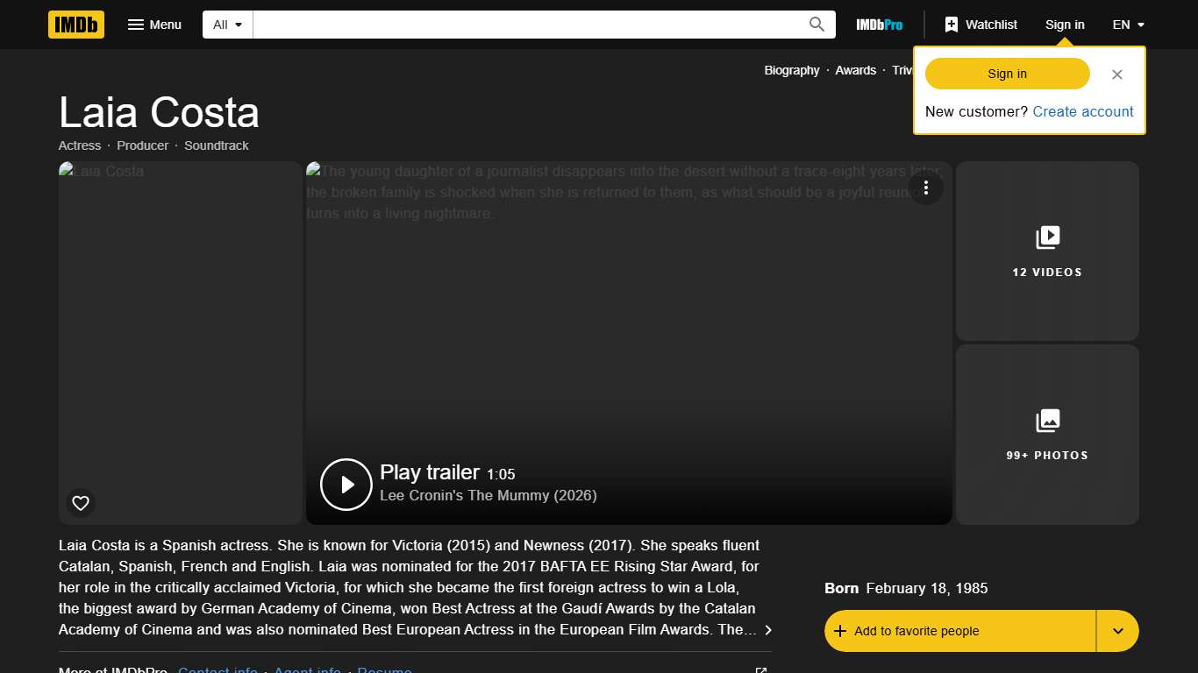Image resolution: width=1198 pixels, height=673 pixels.
Task: Expand the All search category dropdown
Action: click(x=228, y=25)
